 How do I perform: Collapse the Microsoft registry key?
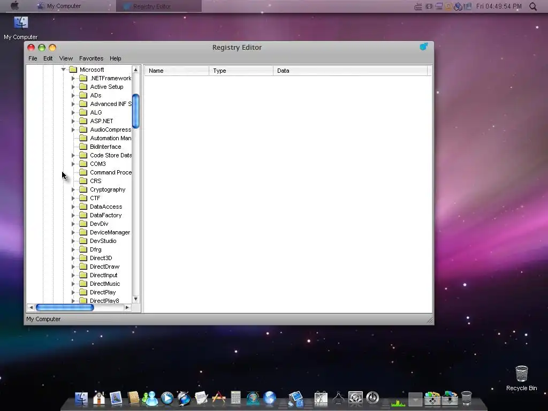[x=63, y=70]
